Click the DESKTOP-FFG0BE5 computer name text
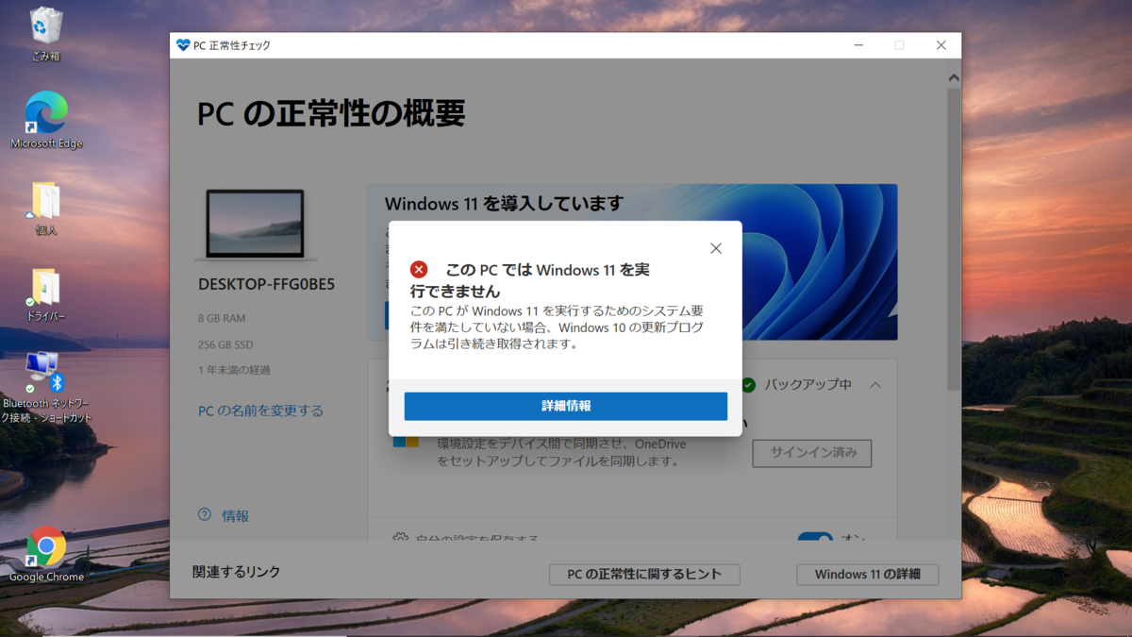Viewport: 1132px width, 637px height. (266, 284)
